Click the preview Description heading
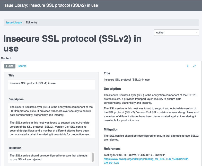Image resolution: width=202 pixels, height=166 pixels. click(x=112, y=89)
